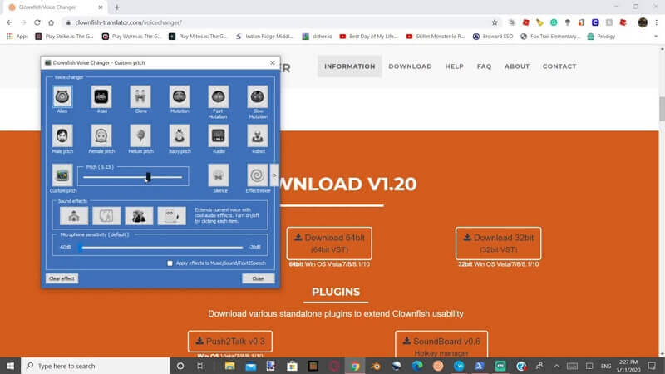
Task: Toggle the ghost sound effect
Action: click(x=172, y=216)
